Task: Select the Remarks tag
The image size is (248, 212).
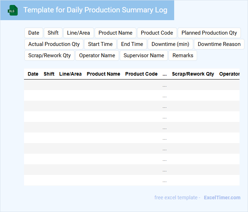Action: [183, 55]
